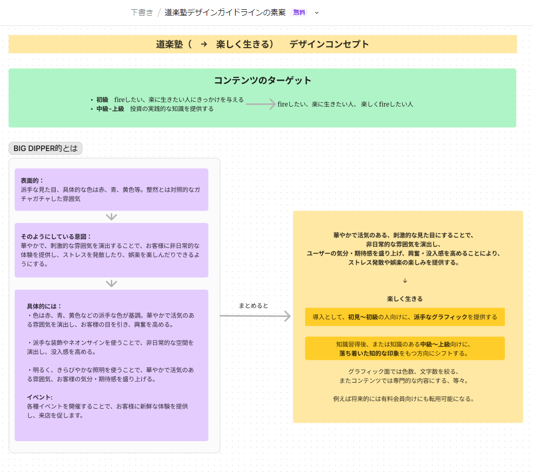Select the purple 表面的 sticky note
This screenshot has height=472, width=533.
click(x=111, y=189)
